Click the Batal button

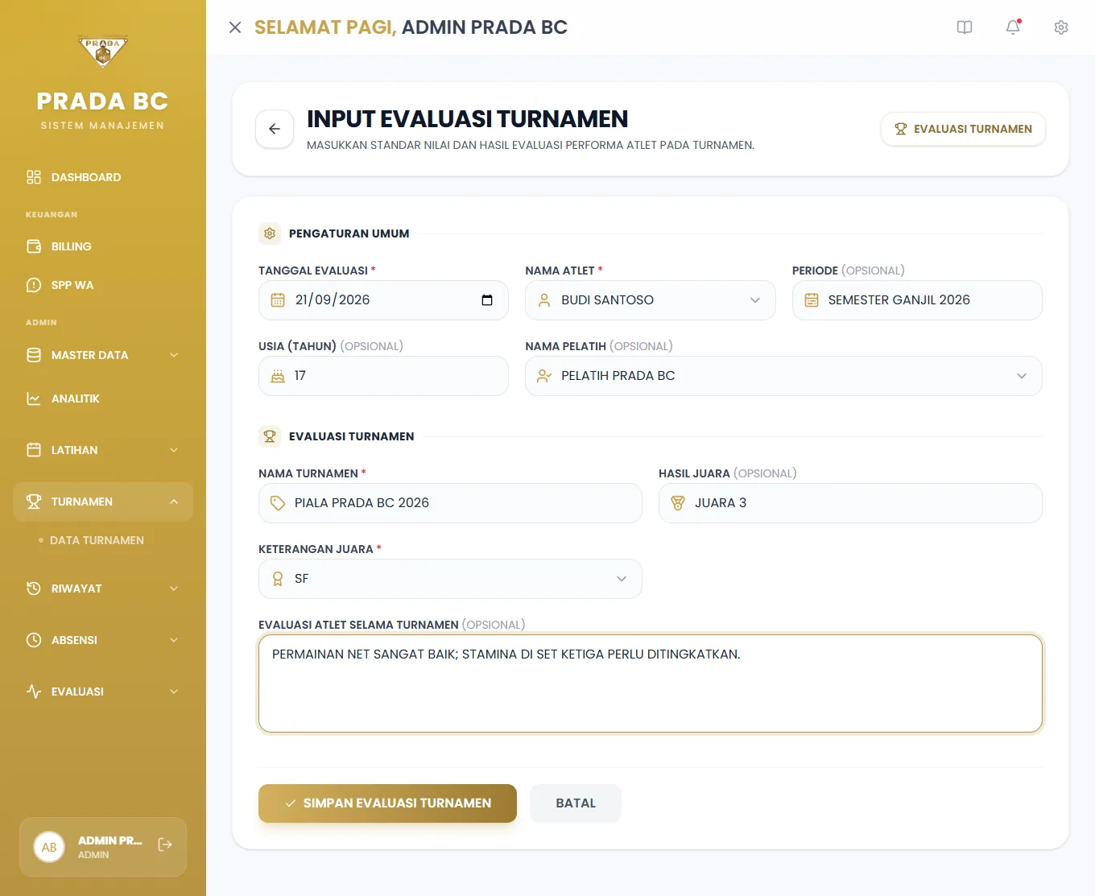point(576,803)
